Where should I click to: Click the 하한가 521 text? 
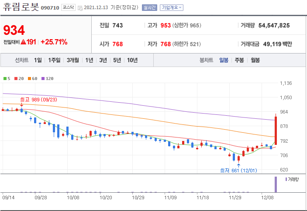pos(186,44)
